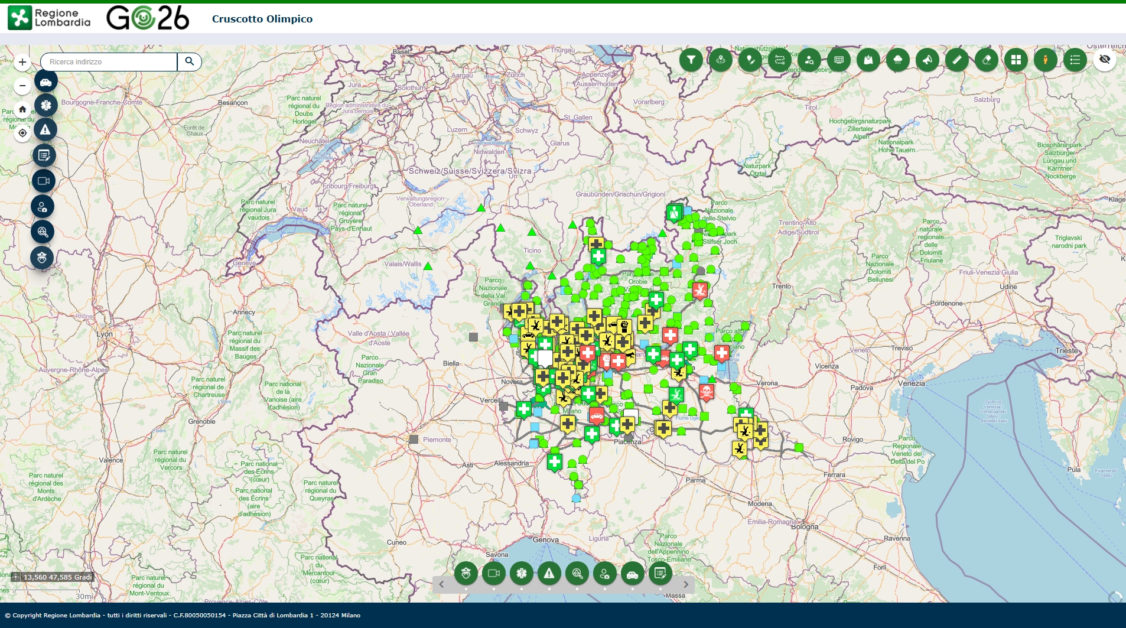Activate the orange street view person icon
Screen dimensions: 1126x628
click(1045, 60)
